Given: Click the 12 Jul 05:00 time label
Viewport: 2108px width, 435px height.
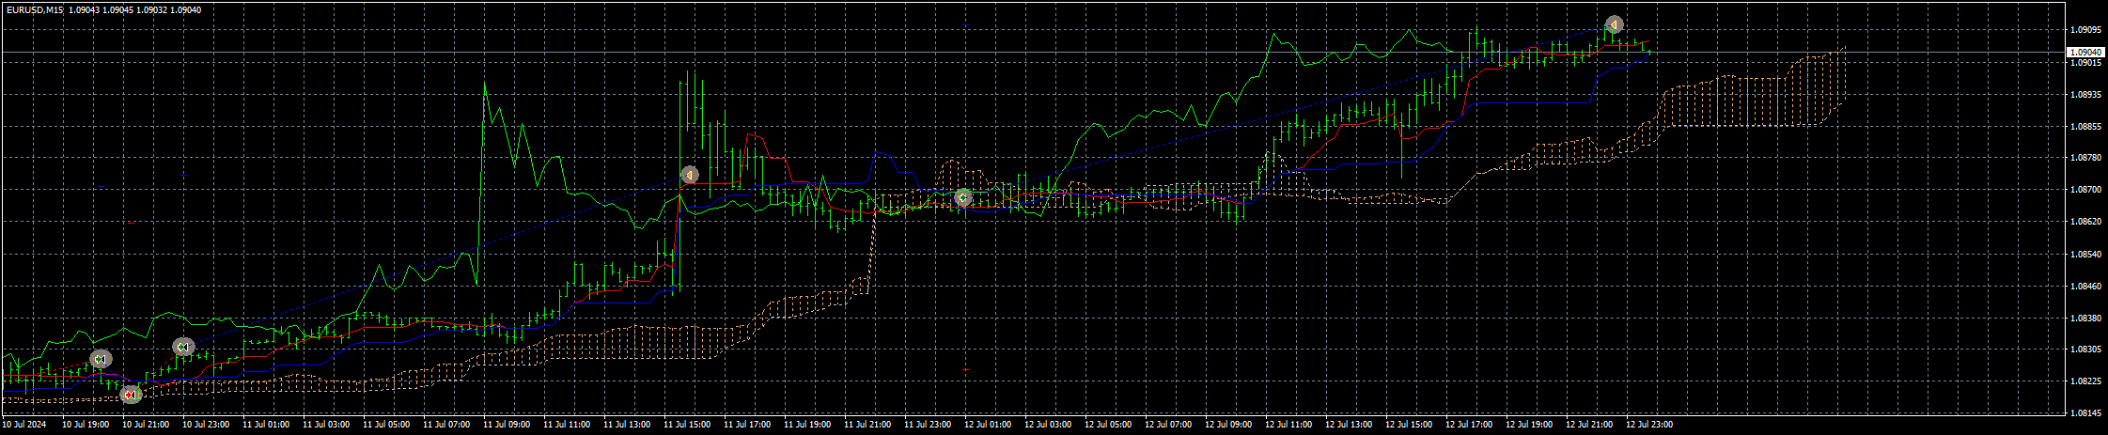Looking at the screenshot, I should [1107, 425].
